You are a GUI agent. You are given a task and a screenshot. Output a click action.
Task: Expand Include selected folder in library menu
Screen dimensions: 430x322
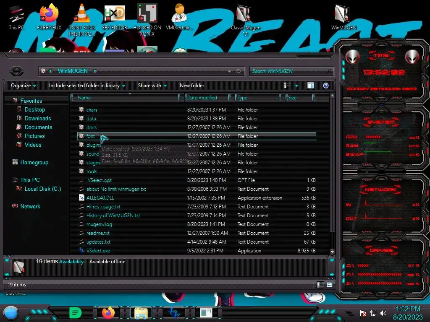[87, 86]
